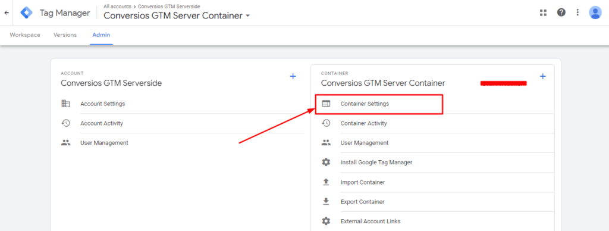Screen dimensions: 609x231
Task: Click the Install Google Tag Manager gear icon
Action: tap(326, 162)
